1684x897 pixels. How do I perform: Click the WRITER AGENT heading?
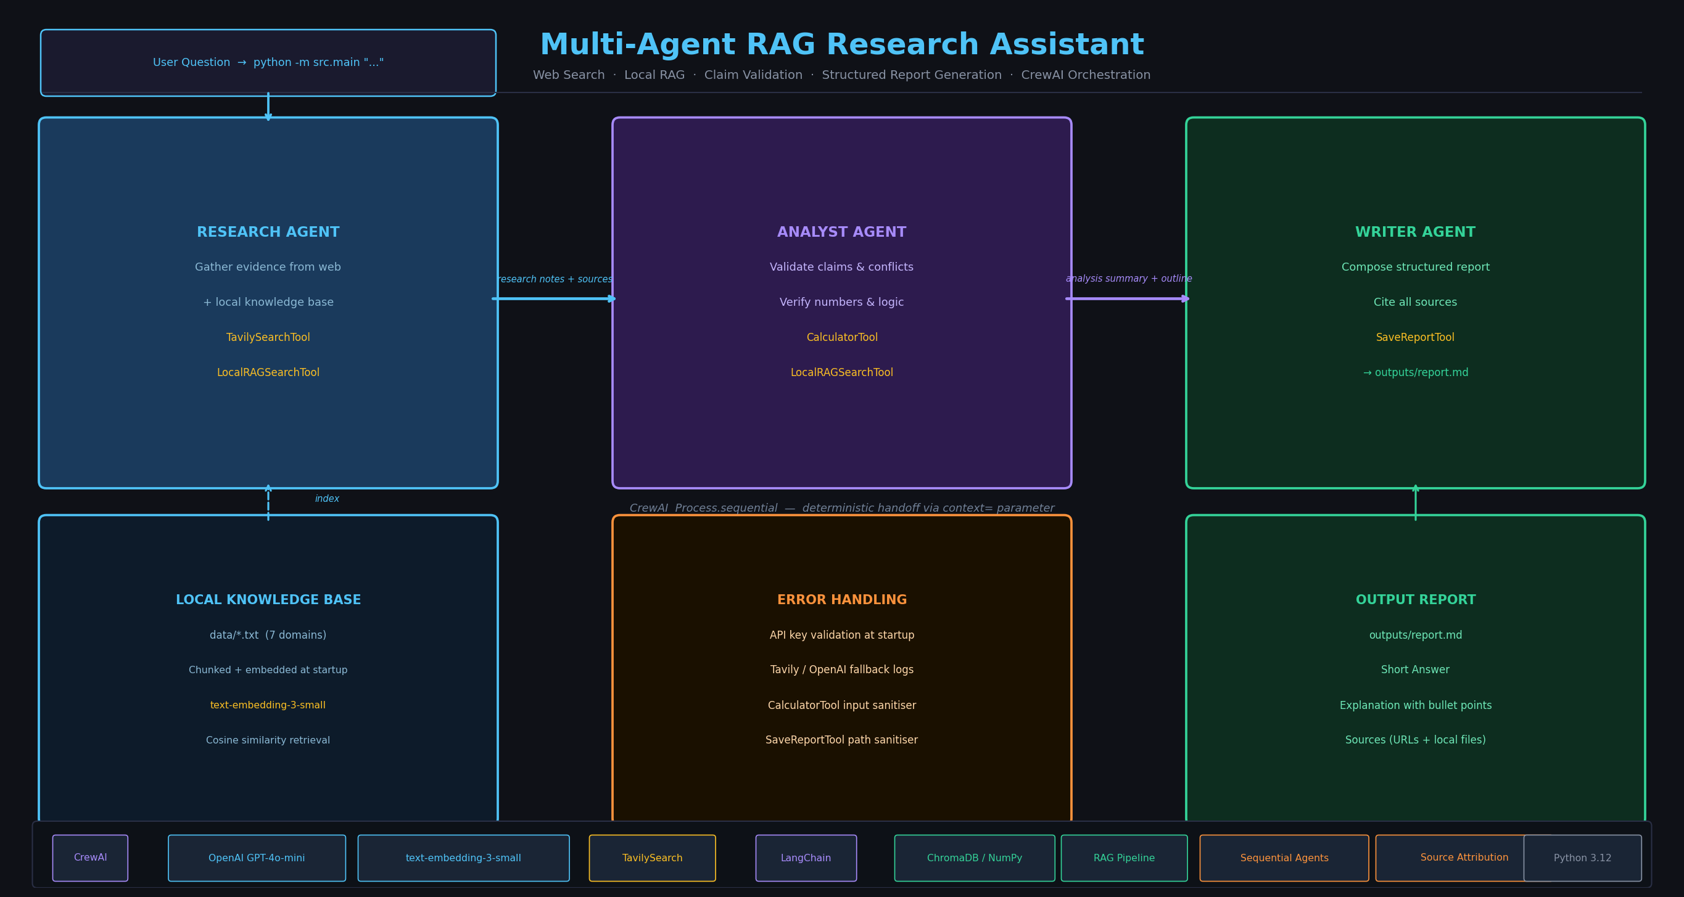pos(1414,232)
